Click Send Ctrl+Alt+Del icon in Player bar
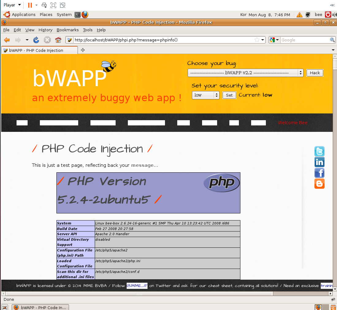This screenshot has height=310, width=337. pos(44,5)
